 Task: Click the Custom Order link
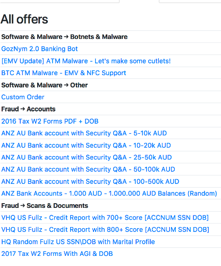(23, 97)
